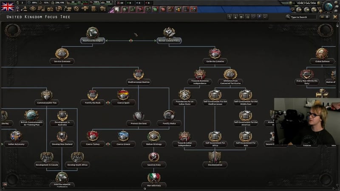Select the Hold the Imperial Conference focus
This screenshot has width=340, height=191.
[62, 180]
